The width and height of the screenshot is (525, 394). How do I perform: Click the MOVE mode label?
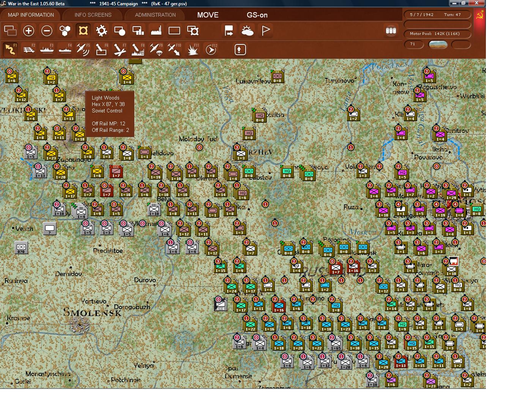tap(208, 15)
